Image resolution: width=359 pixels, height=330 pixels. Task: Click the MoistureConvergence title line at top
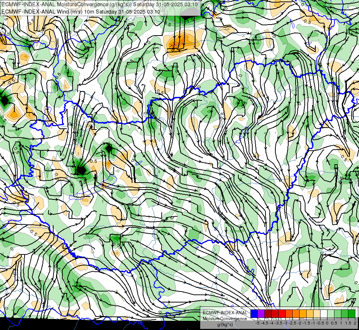100,4
